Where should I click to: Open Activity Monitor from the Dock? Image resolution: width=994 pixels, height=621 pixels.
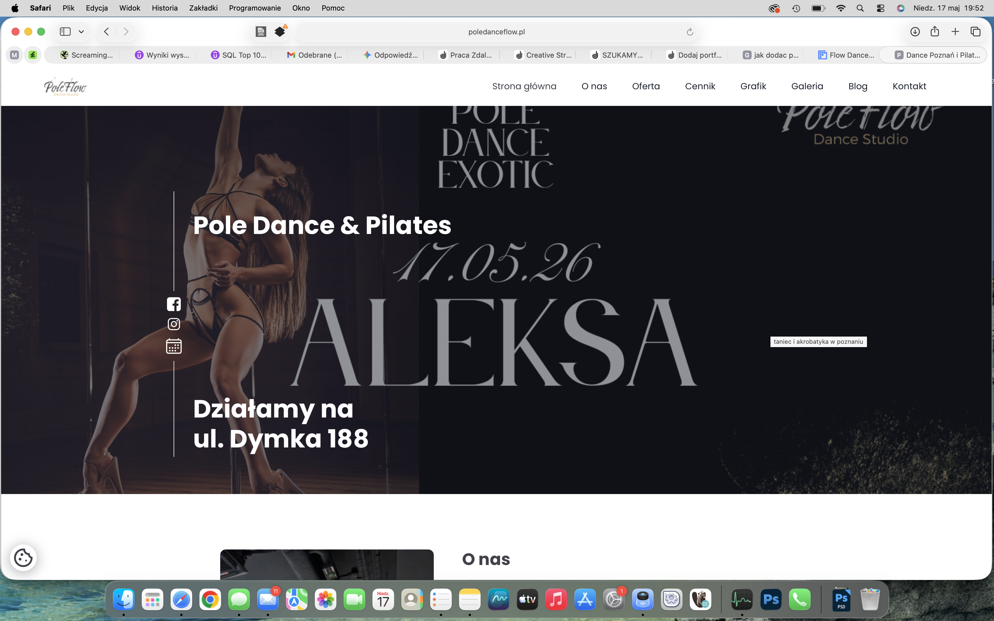[x=742, y=599]
